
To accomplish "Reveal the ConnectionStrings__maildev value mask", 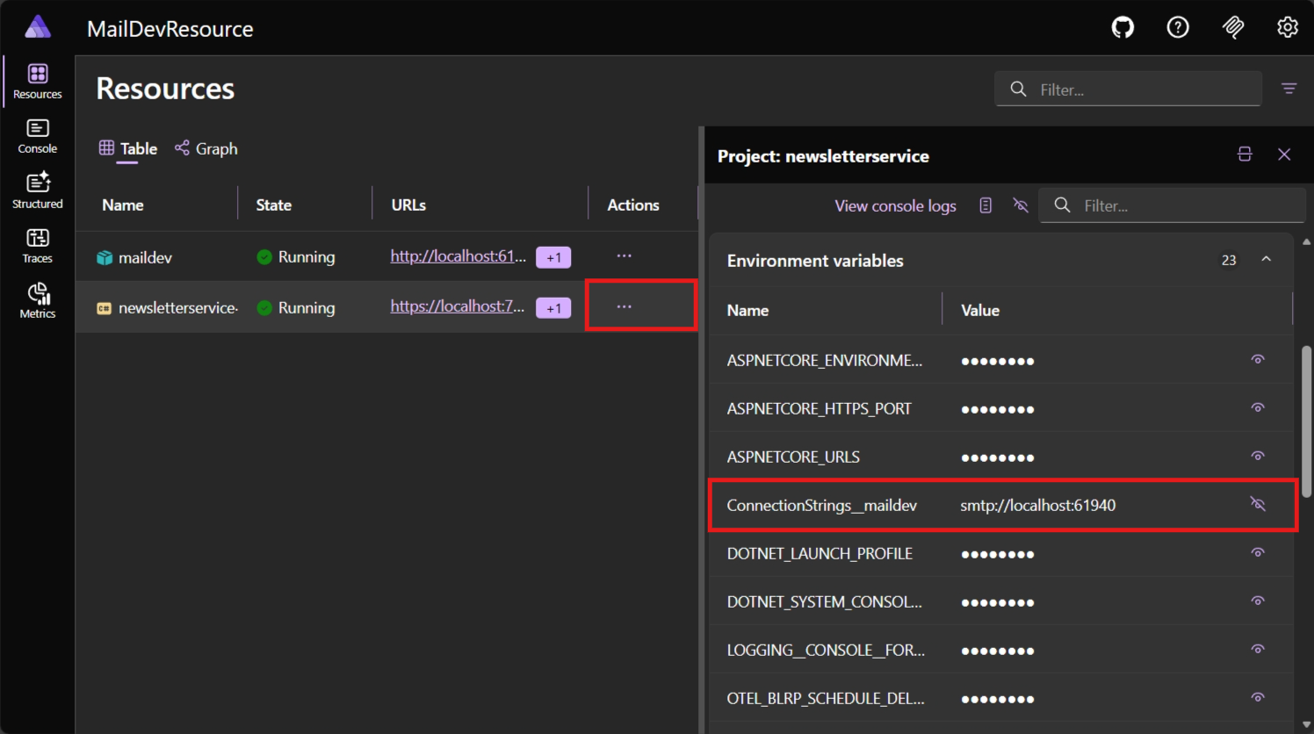I will coord(1258,504).
